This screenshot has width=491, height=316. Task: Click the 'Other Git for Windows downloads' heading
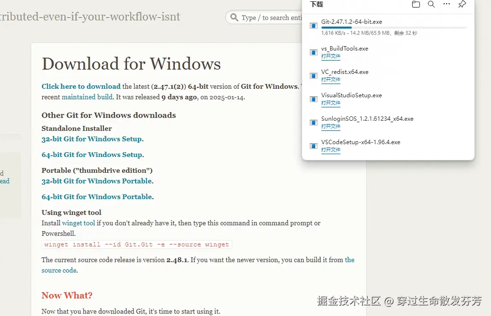[109, 115]
